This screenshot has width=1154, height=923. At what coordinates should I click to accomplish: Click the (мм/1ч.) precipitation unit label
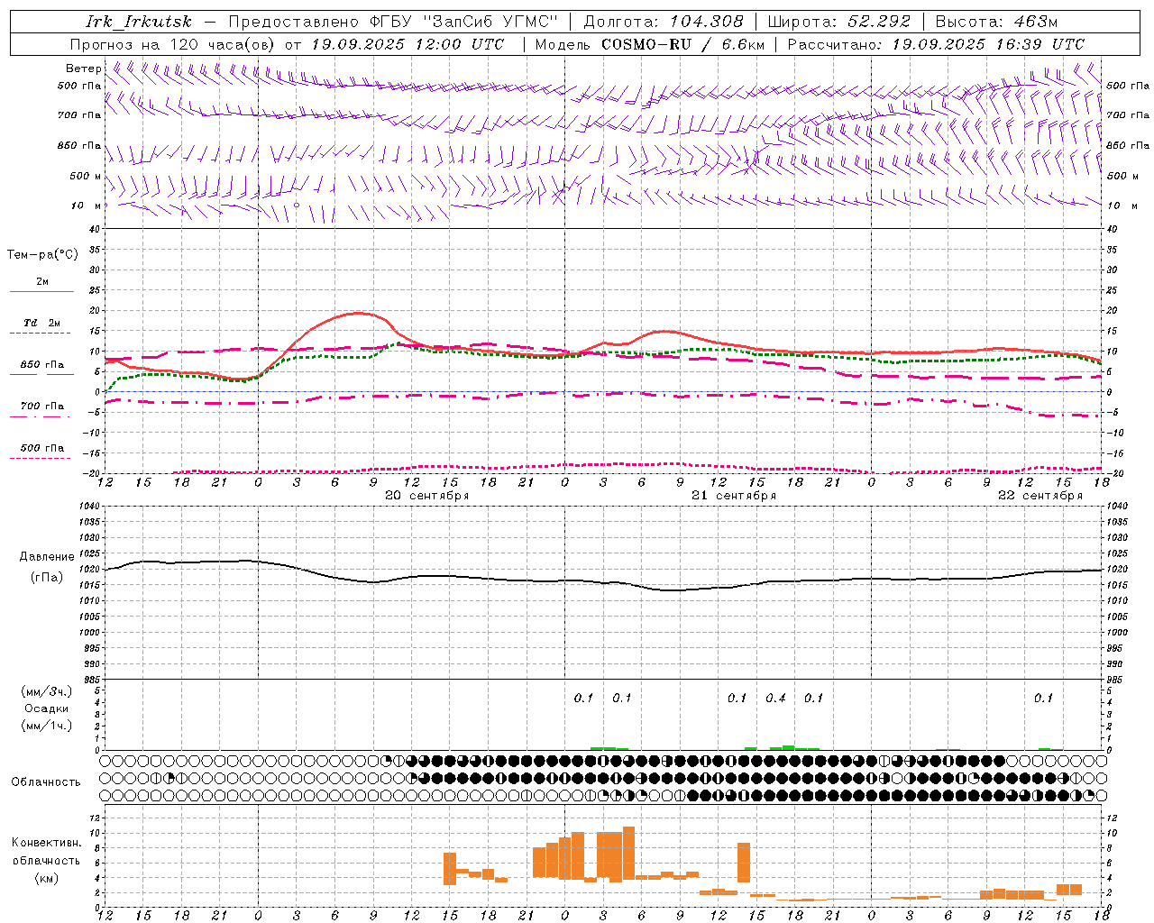coord(47,726)
